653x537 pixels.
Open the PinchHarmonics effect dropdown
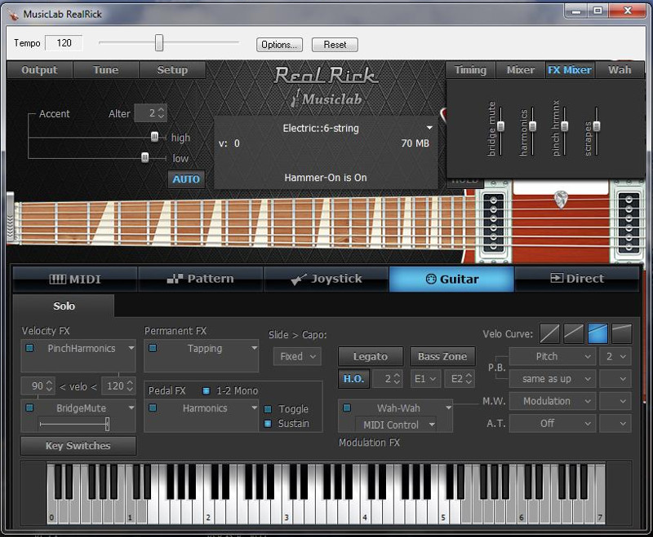click(x=131, y=348)
